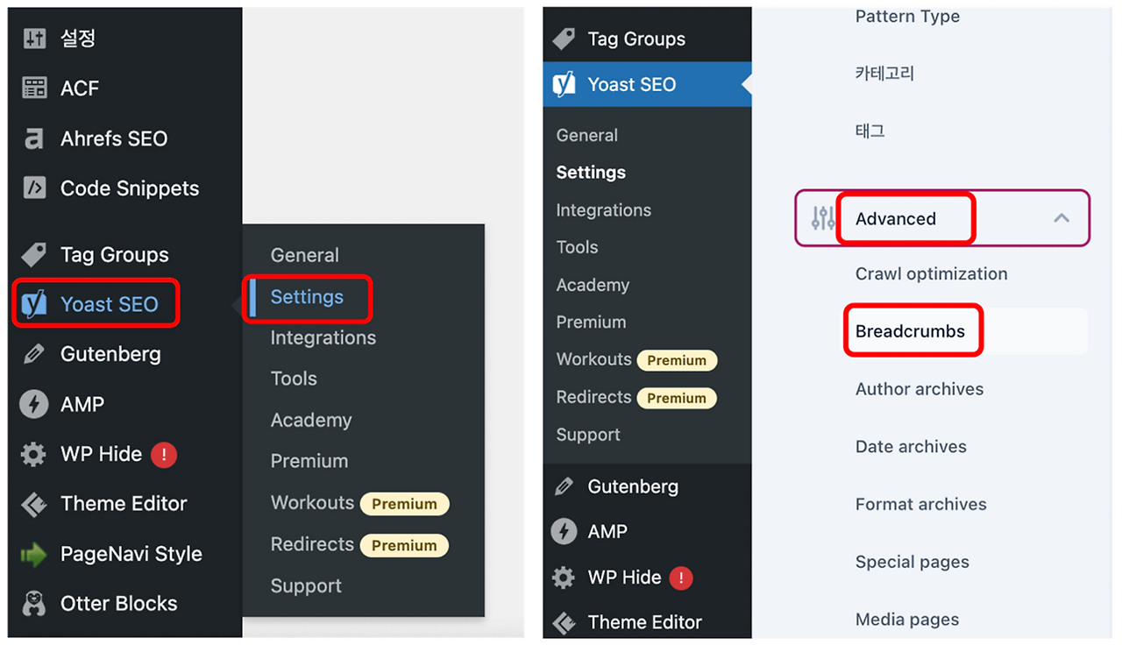This screenshot has width=1122, height=645.
Task: Click the Advanced sliders icon
Action: (x=823, y=218)
